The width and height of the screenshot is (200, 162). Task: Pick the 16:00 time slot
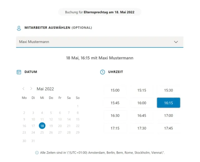pyautogui.click(x=142, y=103)
